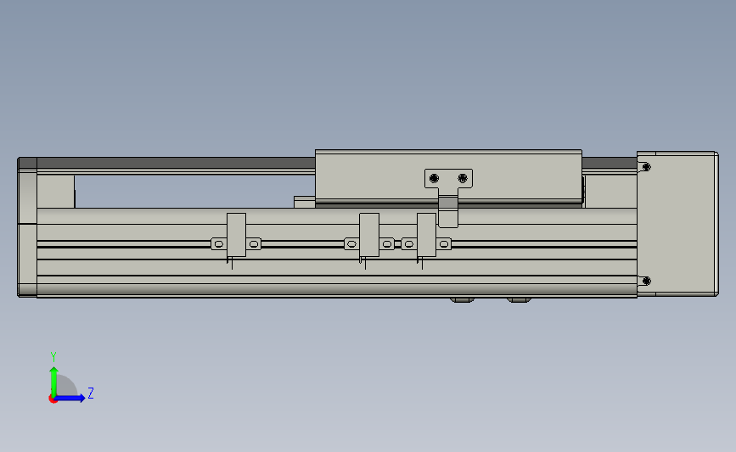Select the right mounting foot under the rail
736x452 pixels.
click(x=519, y=299)
